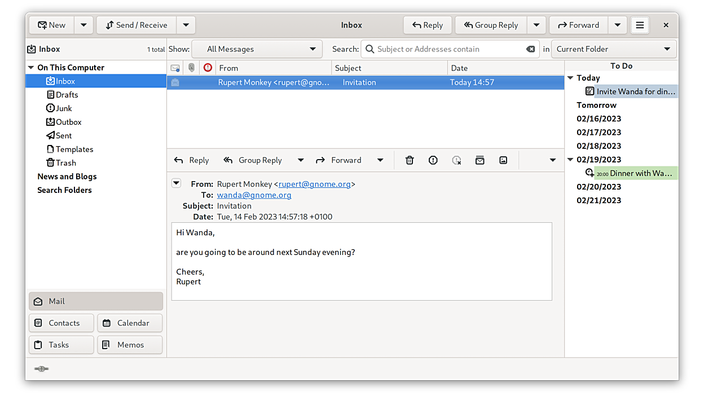Click the search input field
This screenshot has width=704, height=396.
[448, 49]
